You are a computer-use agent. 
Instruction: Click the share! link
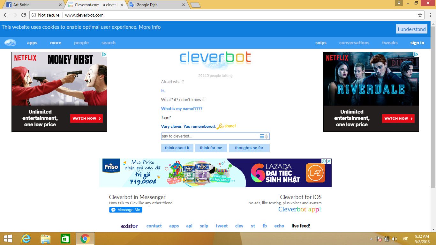coord(230,126)
